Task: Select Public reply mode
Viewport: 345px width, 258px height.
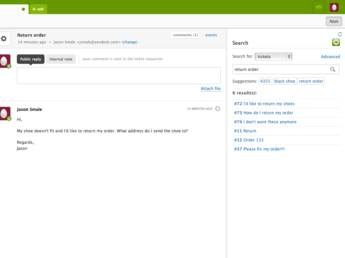Action: (30, 59)
